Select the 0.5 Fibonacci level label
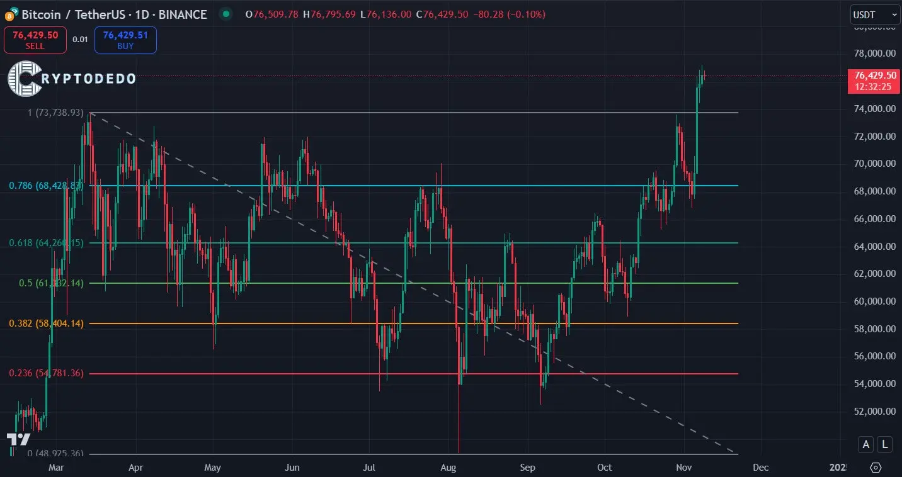This screenshot has width=902, height=477. (52, 283)
